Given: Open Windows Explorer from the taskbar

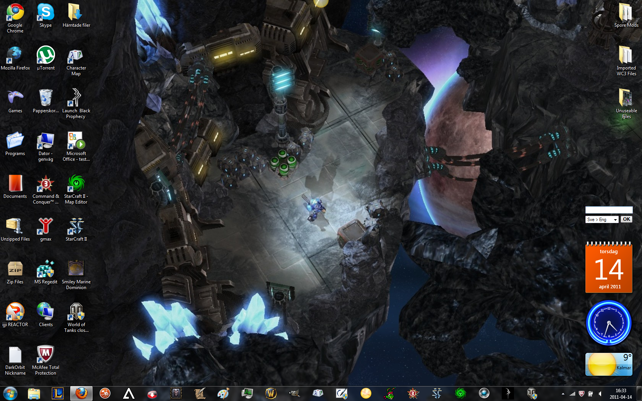Looking at the screenshot, I should [34, 393].
